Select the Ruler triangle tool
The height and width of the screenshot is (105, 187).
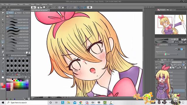tap(3, 71)
